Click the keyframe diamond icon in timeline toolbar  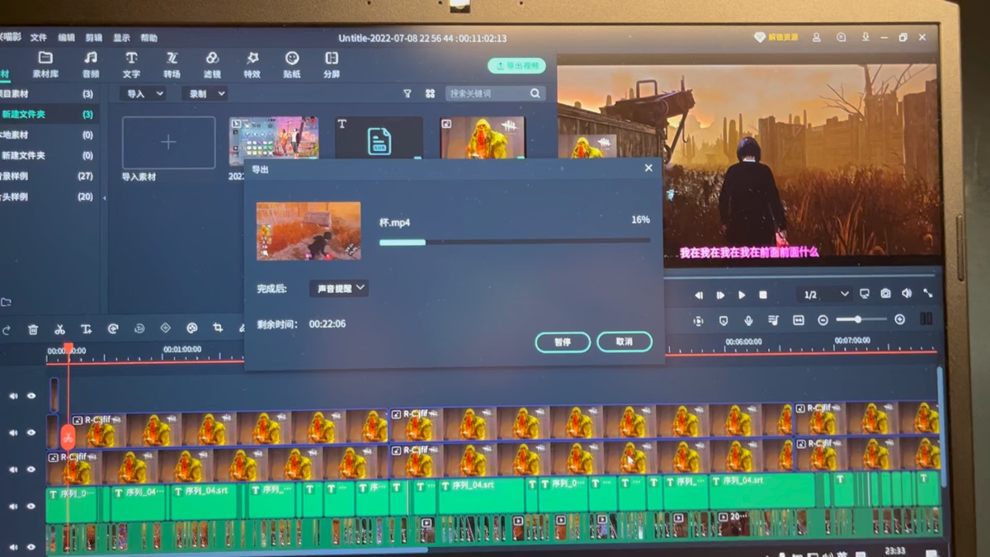(x=165, y=328)
